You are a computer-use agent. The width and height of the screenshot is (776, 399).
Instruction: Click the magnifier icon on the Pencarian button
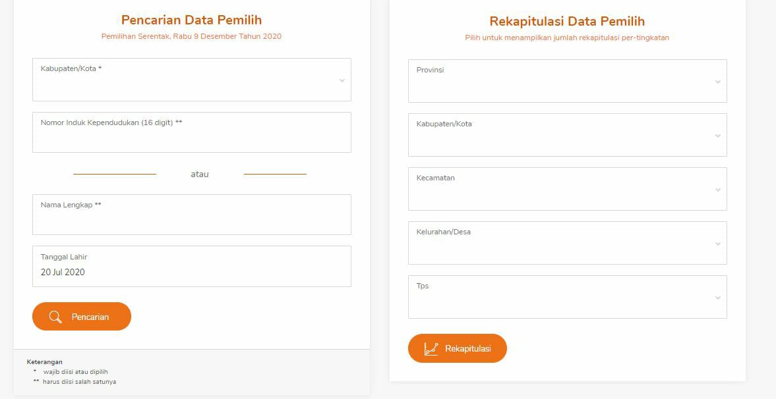tap(56, 317)
